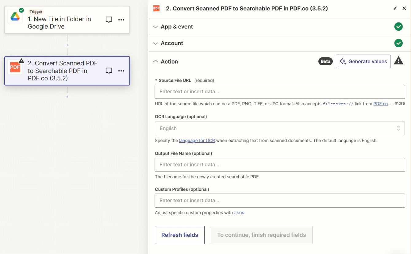Click the 'To continue, finish required fields' button

point(262,235)
